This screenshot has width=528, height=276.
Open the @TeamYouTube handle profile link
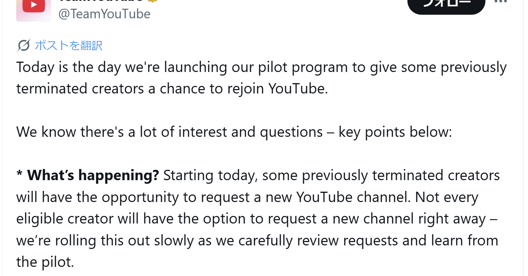click(x=104, y=14)
